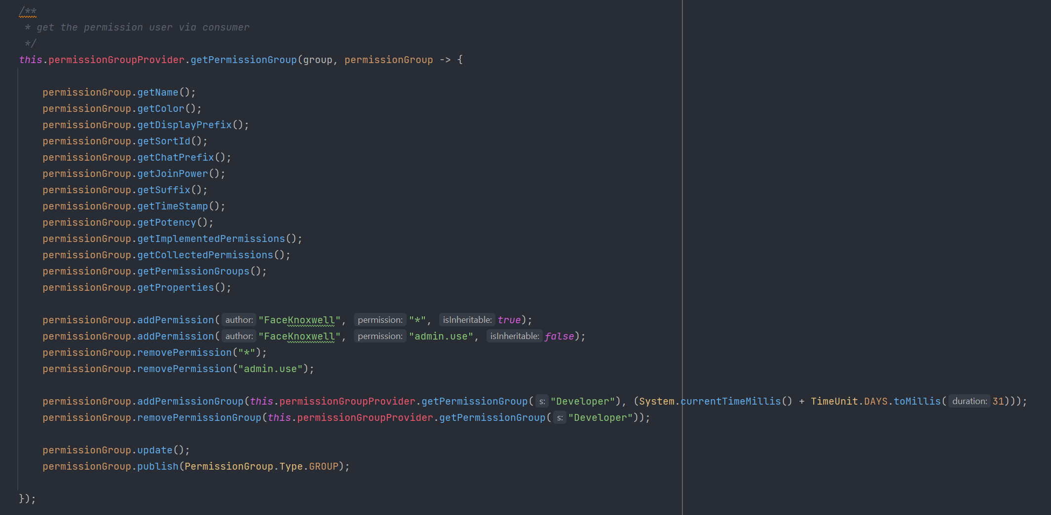
Task: Click the "Developer" string in removePermissionGroup line
Action: click(601, 417)
